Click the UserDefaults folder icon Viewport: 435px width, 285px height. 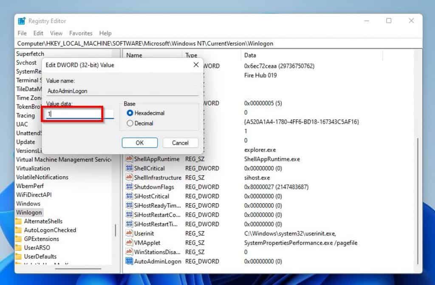coord(19,257)
